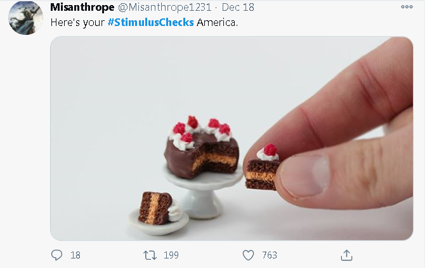Like the tweet with the heart icon

click(x=249, y=255)
